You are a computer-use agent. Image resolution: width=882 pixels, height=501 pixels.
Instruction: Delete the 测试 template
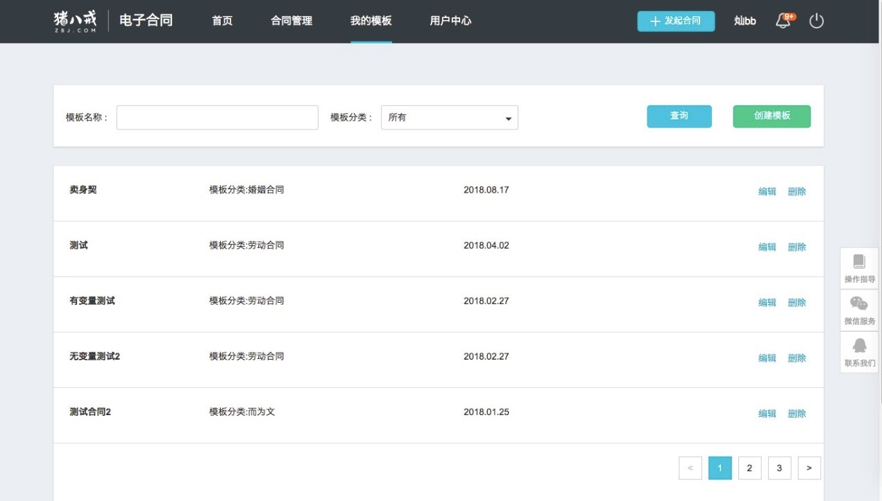coord(797,247)
